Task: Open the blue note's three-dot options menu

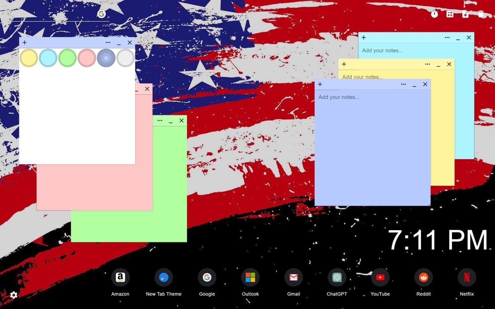Action: (403, 84)
